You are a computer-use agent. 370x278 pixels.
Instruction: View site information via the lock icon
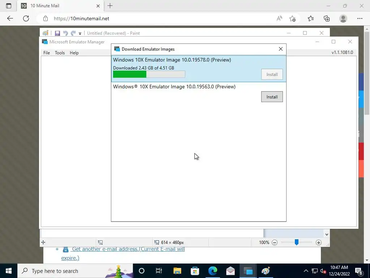coord(46,18)
